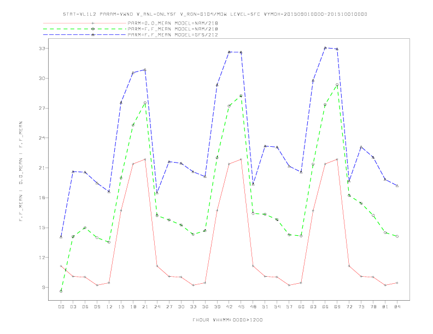Click the x-axis tick label 27

[x=169, y=307]
